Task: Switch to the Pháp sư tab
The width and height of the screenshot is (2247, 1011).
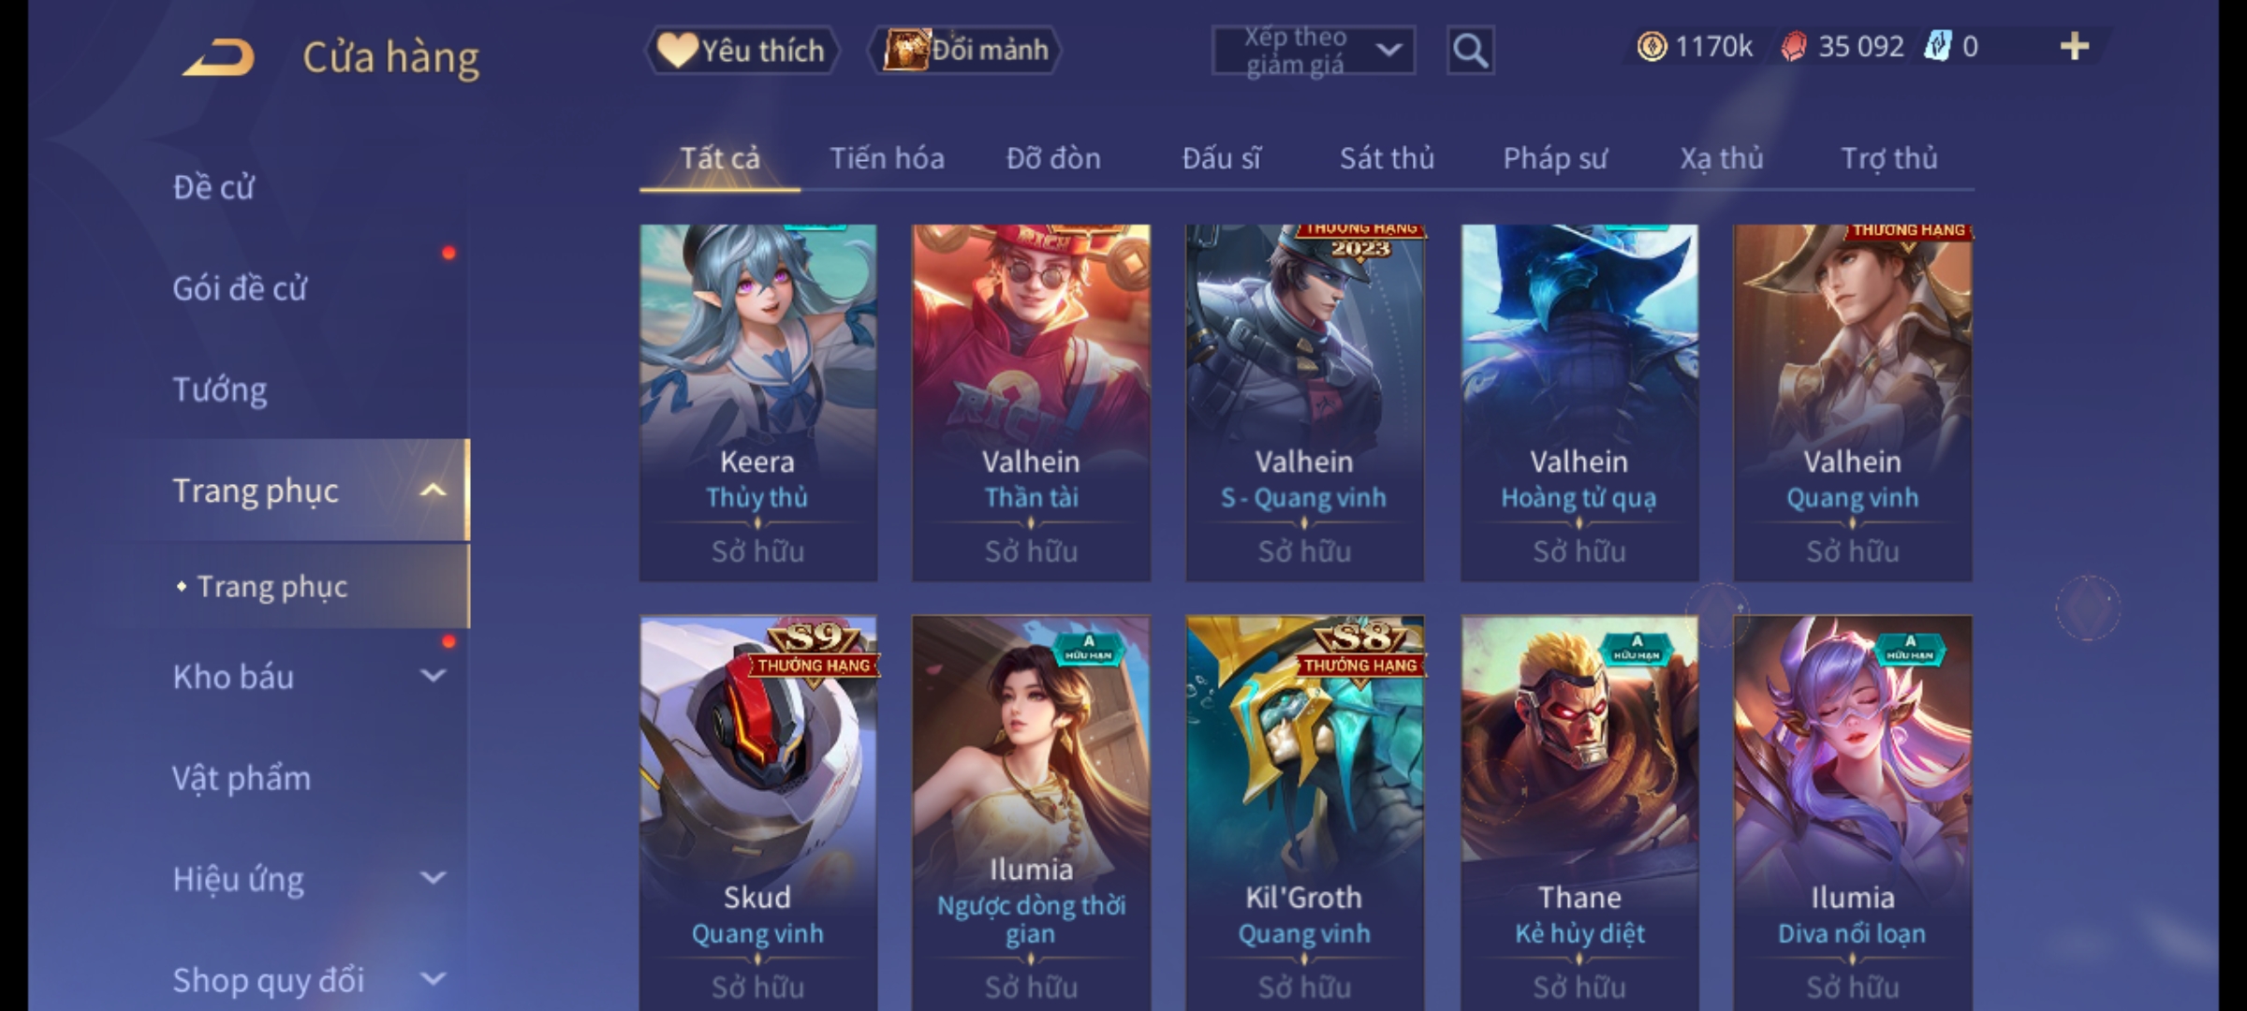Action: pyautogui.click(x=1554, y=158)
